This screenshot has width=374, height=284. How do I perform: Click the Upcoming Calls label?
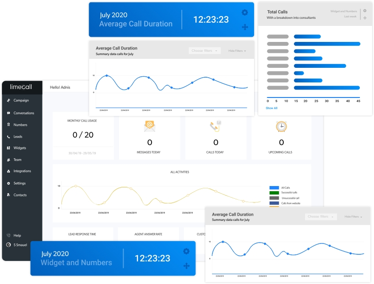point(280,152)
